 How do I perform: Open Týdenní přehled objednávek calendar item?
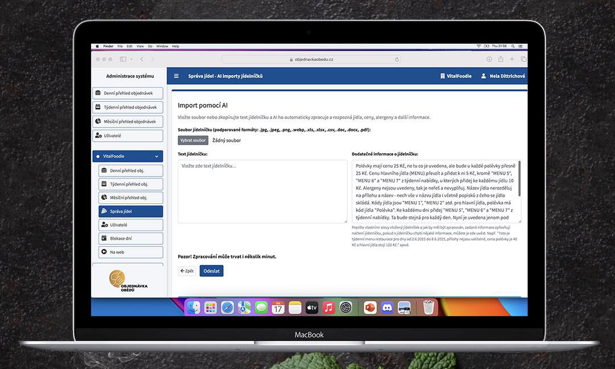coord(128,107)
